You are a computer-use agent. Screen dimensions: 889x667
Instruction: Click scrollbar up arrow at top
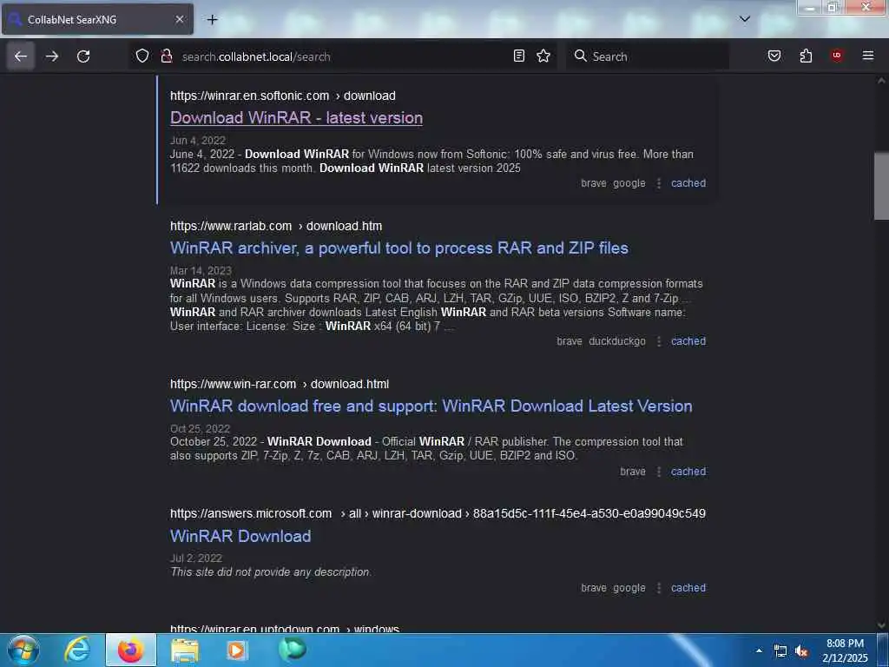[881, 81]
